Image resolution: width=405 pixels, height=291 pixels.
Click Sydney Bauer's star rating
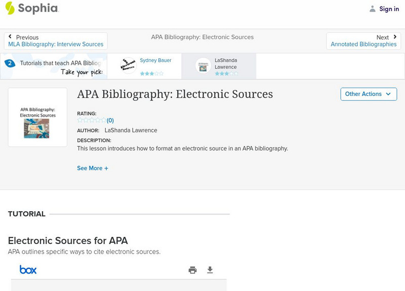point(151,73)
